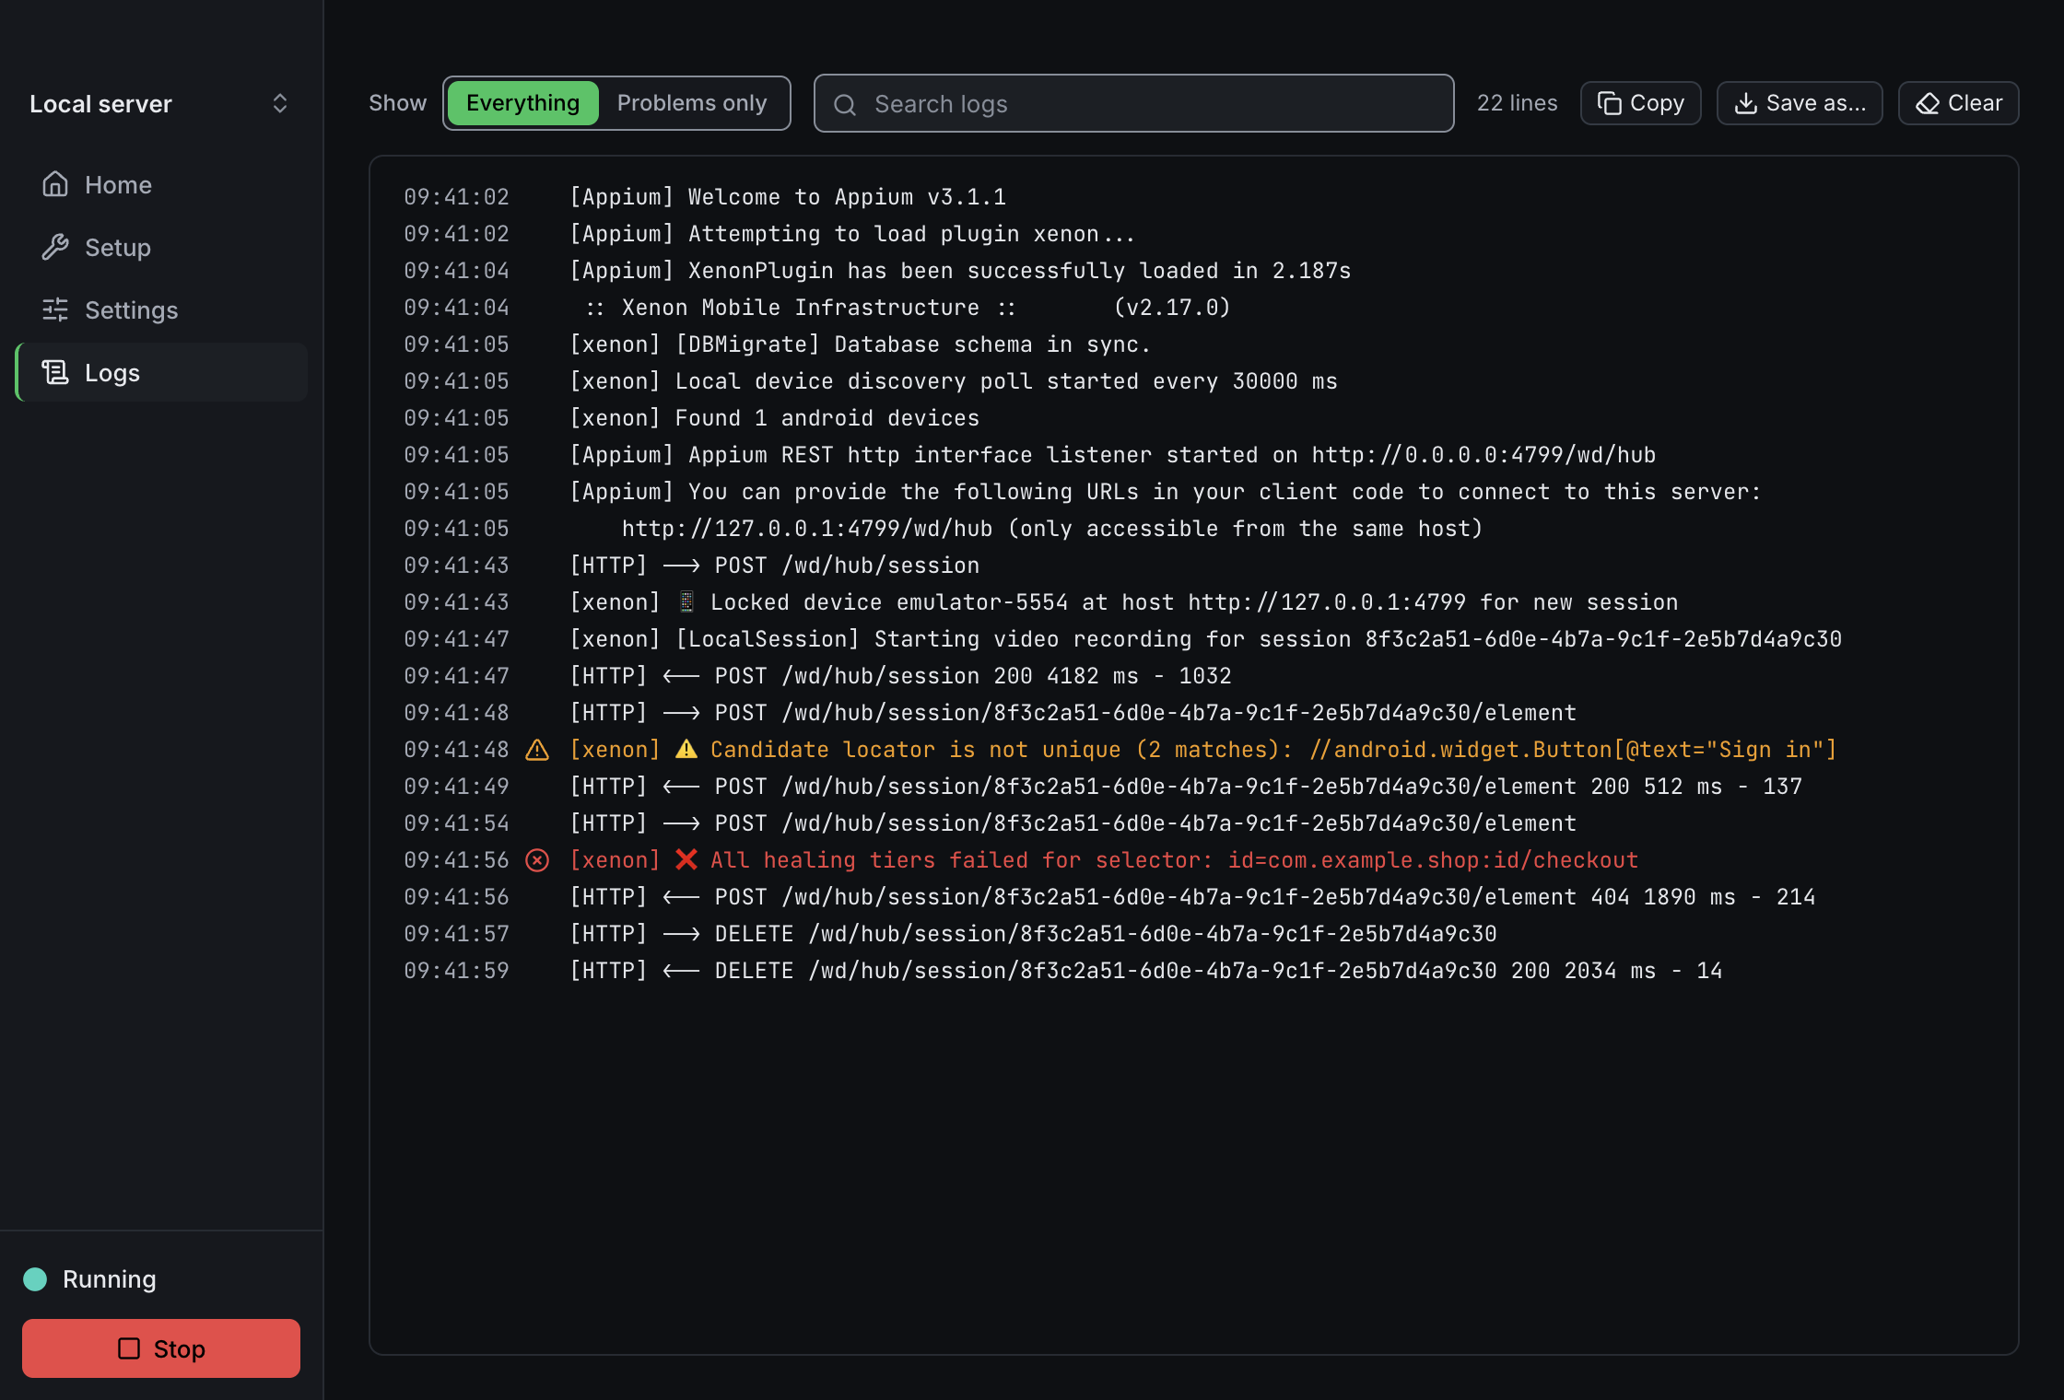Viewport: 2064px width, 1400px height.
Task: Click the '22 lines' counter
Action: point(1517,103)
